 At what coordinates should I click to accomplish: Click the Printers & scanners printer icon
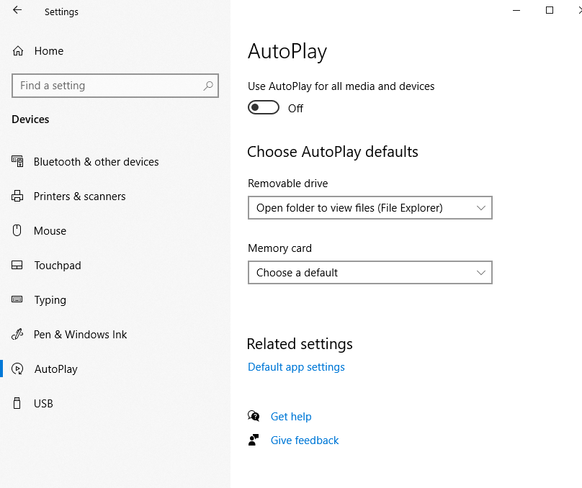(17, 196)
